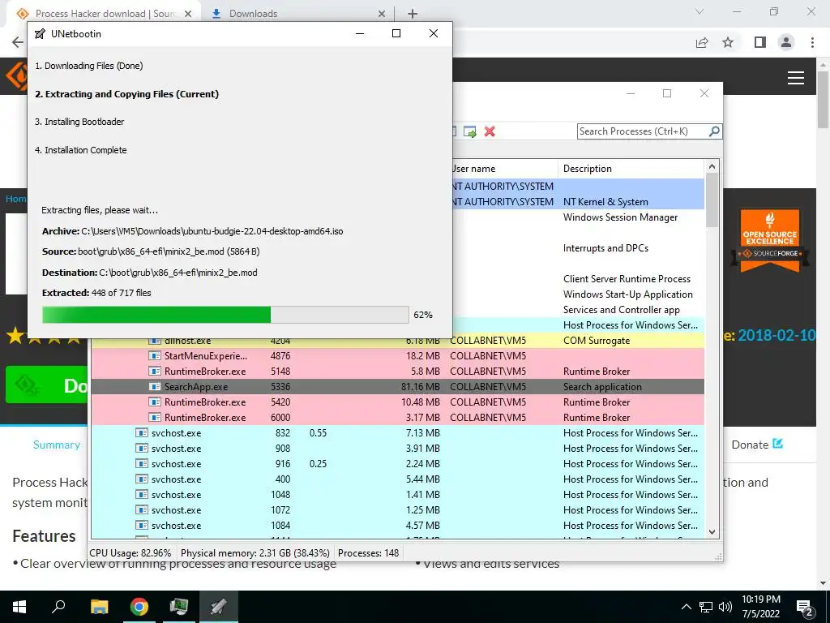This screenshot has width=830, height=623.
Task: Click Process Hacker icon in taskbar
Action: click(x=179, y=607)
